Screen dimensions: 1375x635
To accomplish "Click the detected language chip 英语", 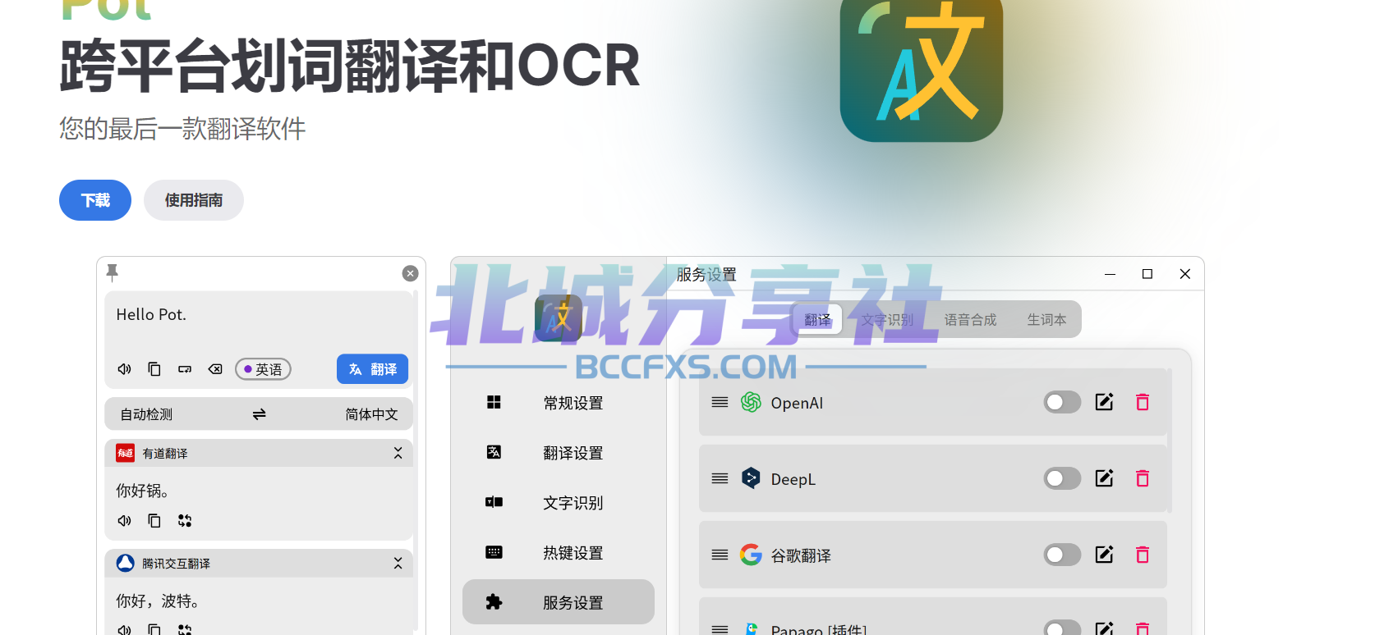I will click(263, 369).
